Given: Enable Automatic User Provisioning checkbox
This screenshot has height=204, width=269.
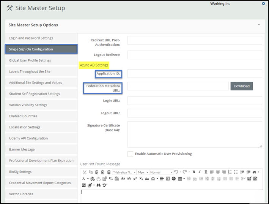Looking at the screenshot, I should [x=130, y=154].
